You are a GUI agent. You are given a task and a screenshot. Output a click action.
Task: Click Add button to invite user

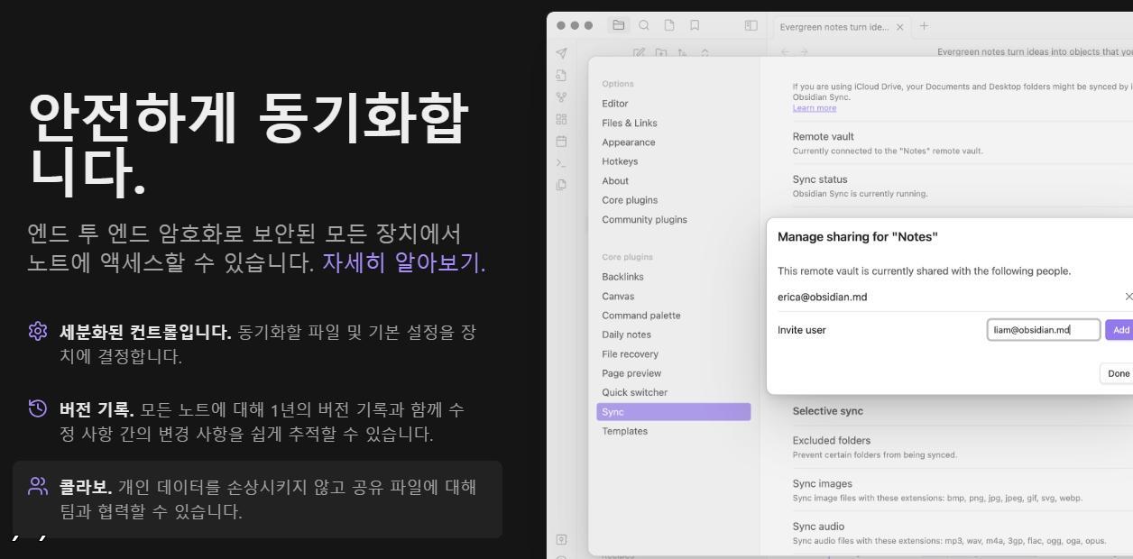(x=1119, y=330)
